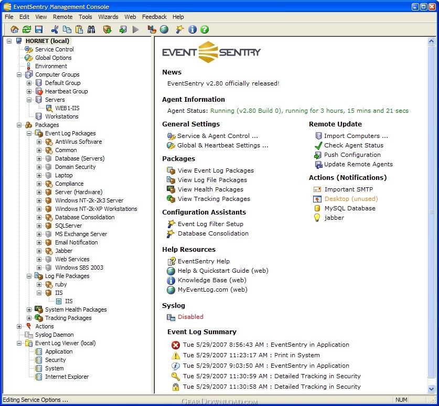
Task: Collapse the Computer Groups tree node
Action: 19,75
